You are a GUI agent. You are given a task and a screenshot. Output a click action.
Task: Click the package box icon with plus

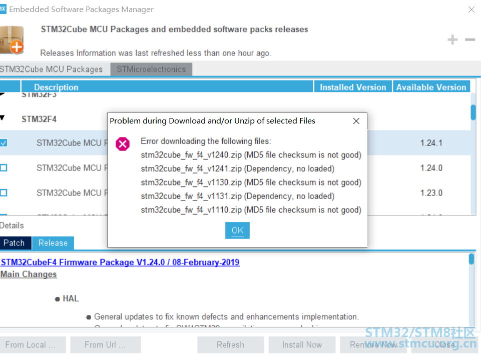point(12,40)
